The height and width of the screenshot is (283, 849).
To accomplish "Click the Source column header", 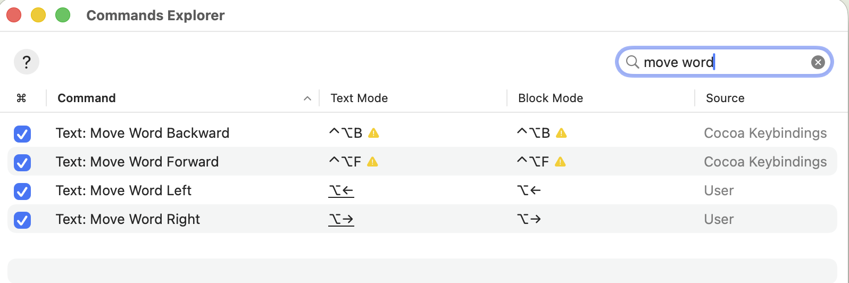I will click(x=725, y=98).
